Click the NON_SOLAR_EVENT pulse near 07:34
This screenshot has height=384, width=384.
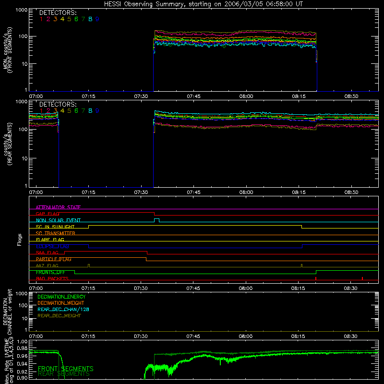pyautogui.click(x=157, y=220)
